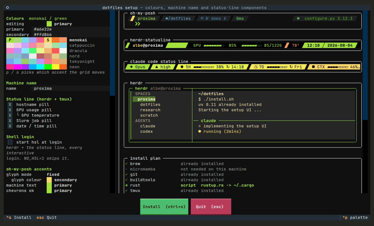Click the secondary colour field #ffd866
The width and height of the screenshot is (374, 226).
point(70,35)
